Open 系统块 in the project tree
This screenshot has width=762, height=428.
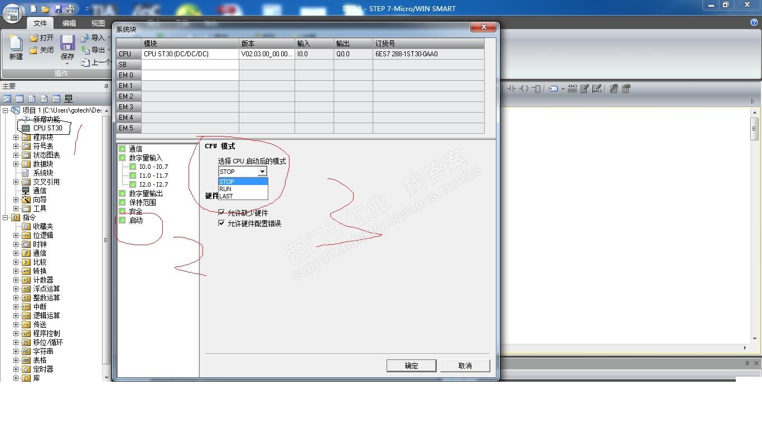click(x=43, y=173)
